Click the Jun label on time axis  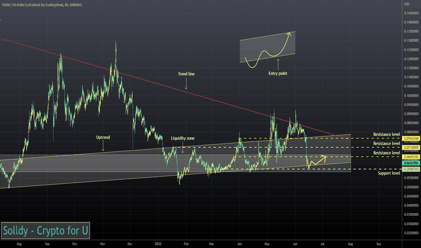pos(295,244)
